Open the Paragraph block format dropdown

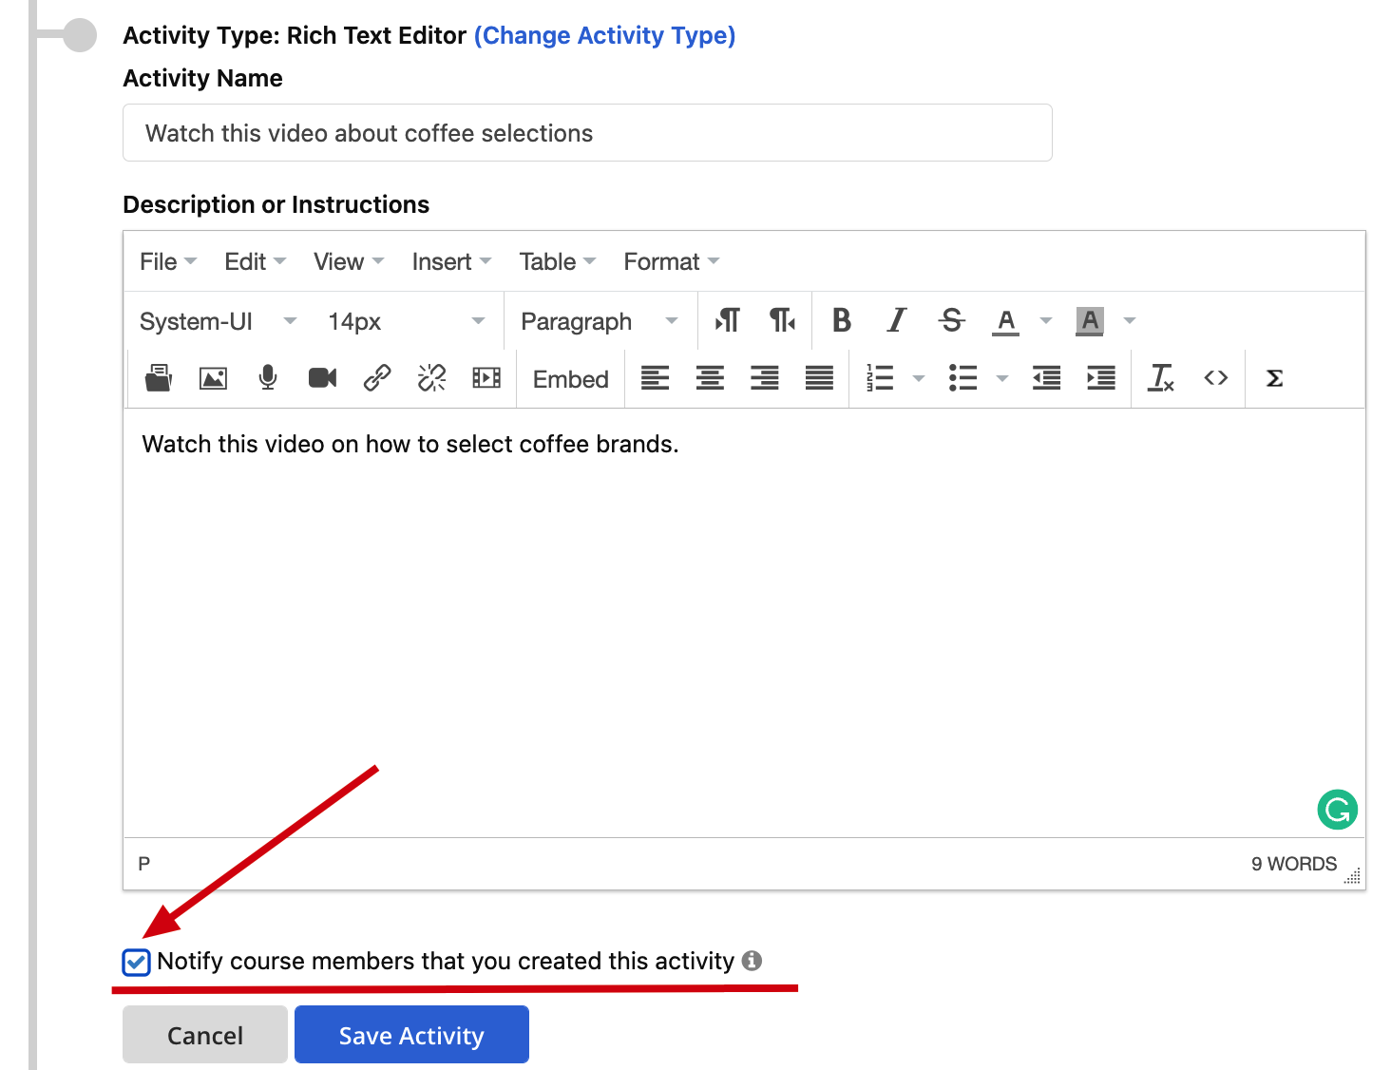[600, 321]
